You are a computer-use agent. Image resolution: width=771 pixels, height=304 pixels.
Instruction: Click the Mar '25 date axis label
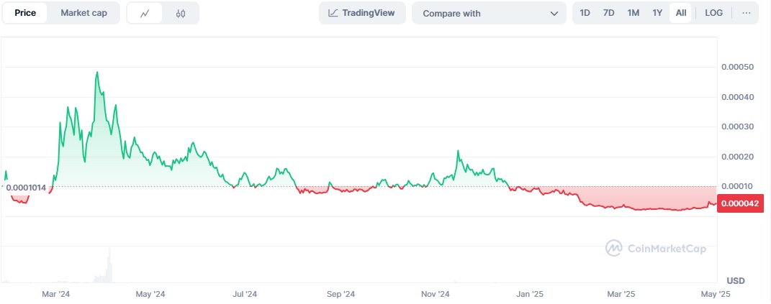click(621, 294)
